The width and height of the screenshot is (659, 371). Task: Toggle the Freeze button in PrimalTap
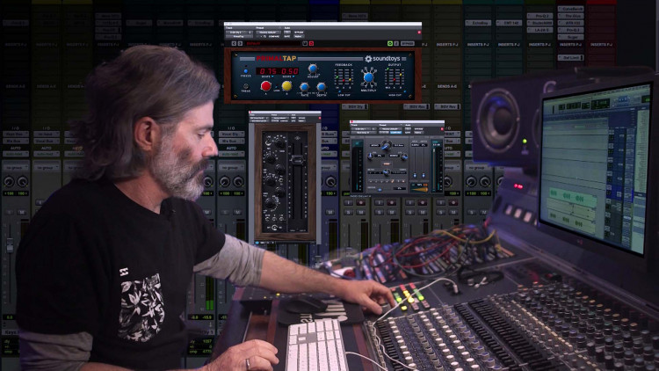[x=246, y=71]
